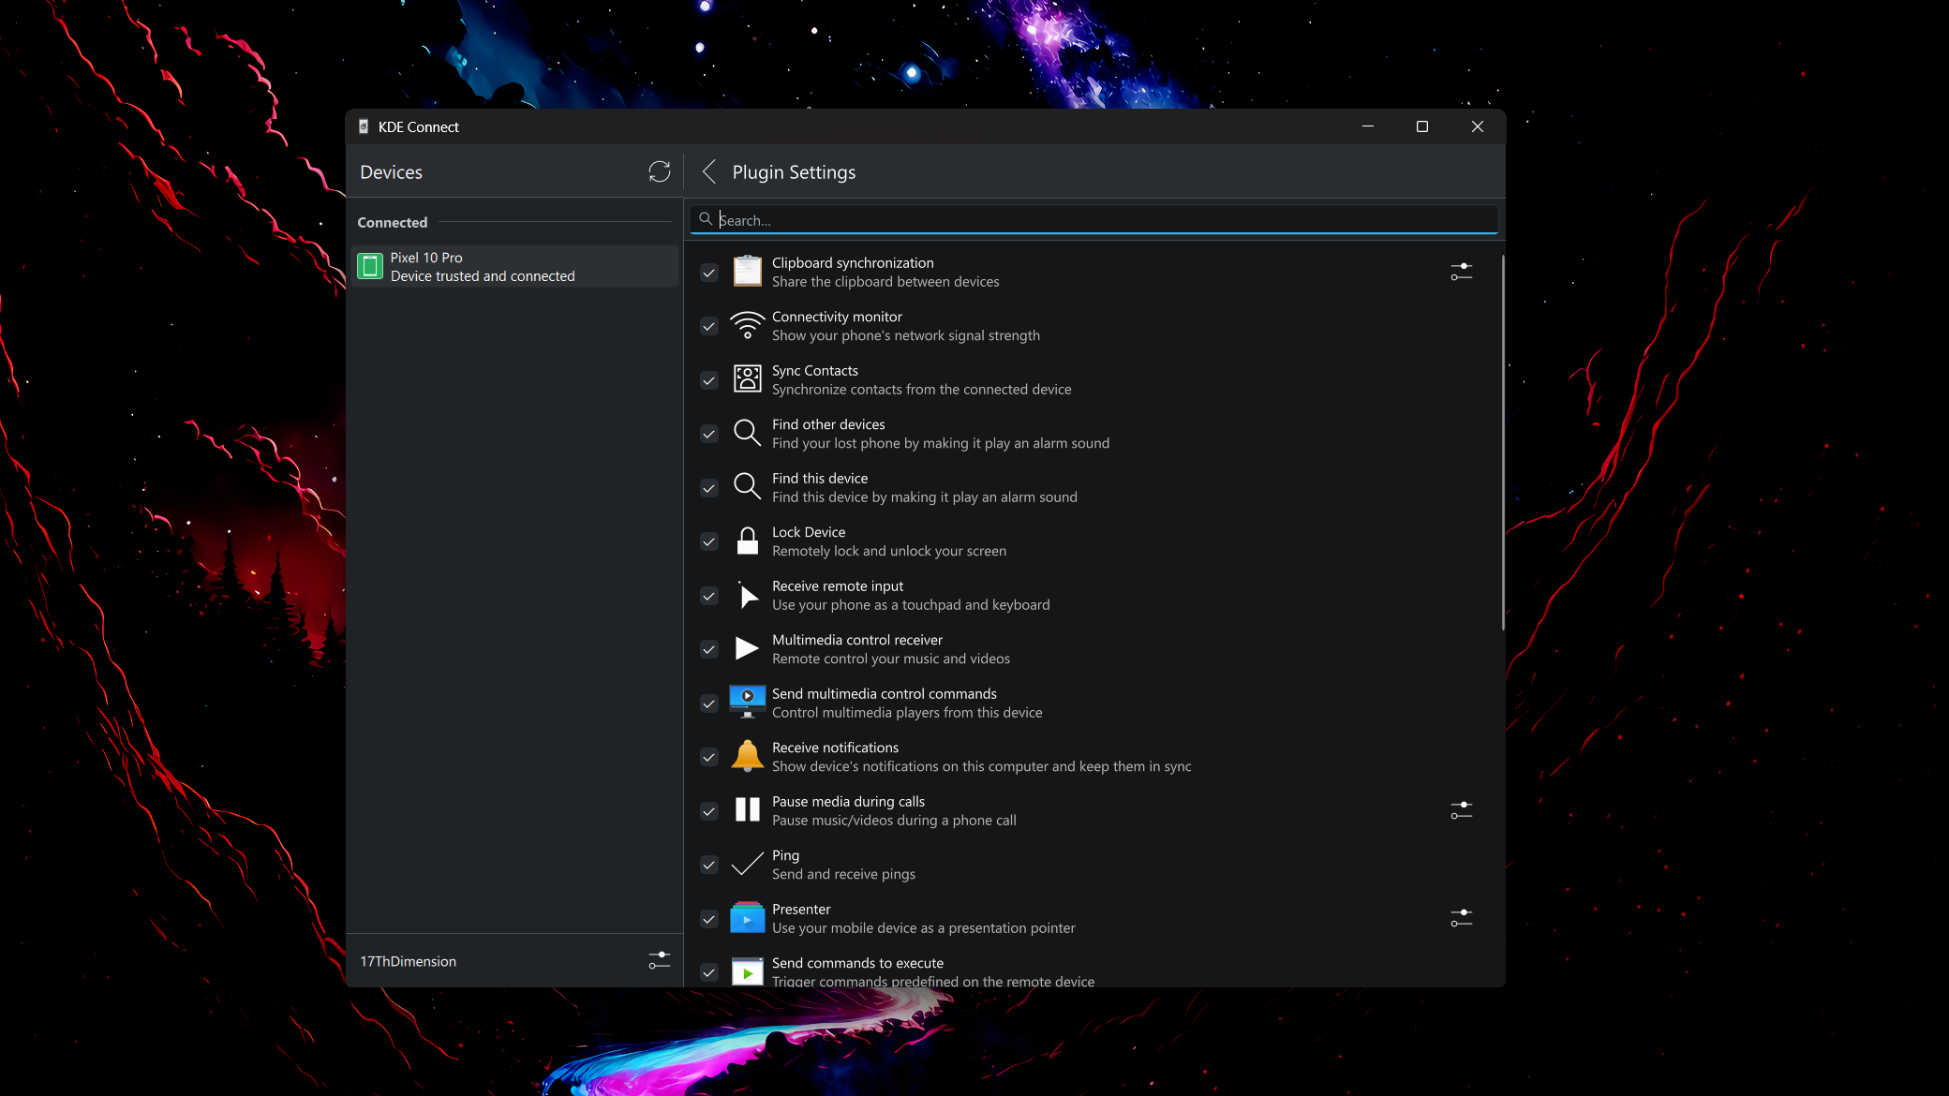This screenshot has width=1949, height=1096.
Task: Refresh the Devices list
Action: click(660, 171)
